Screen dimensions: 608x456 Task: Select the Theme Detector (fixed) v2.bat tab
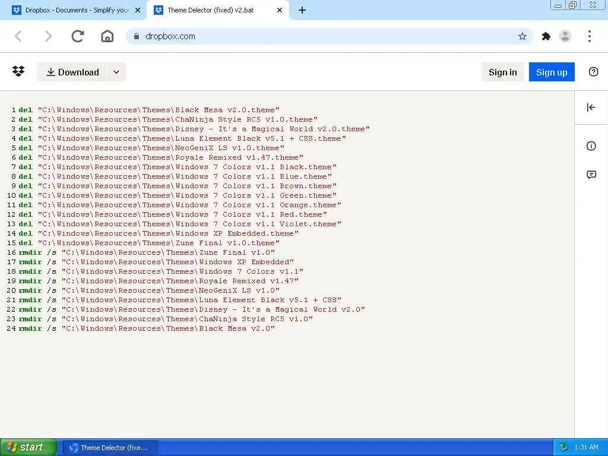(218, 11)
